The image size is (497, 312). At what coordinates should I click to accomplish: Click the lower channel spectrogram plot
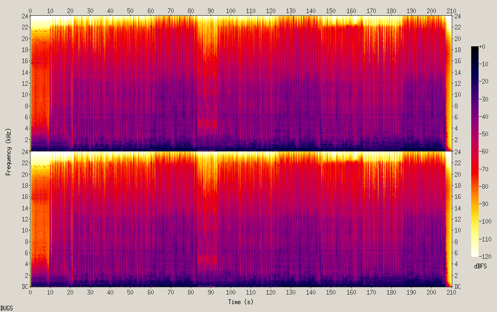(x=241, y=219)
